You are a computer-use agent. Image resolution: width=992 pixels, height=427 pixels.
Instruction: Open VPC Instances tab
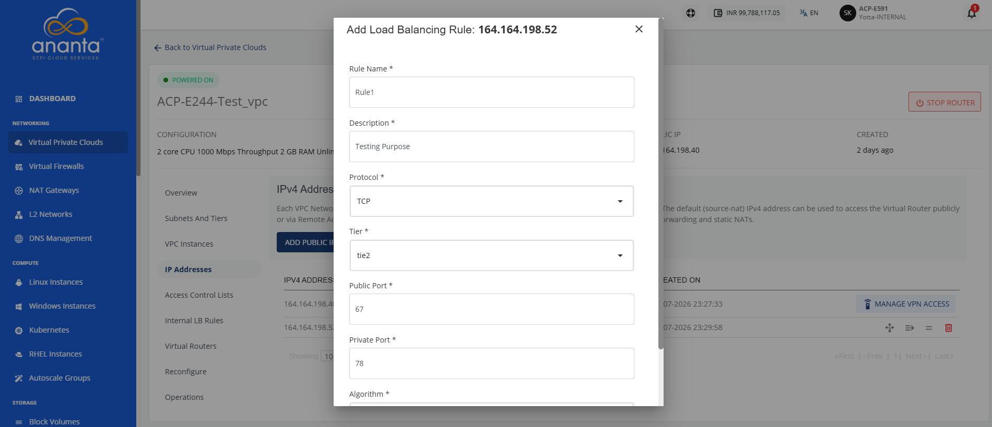pyautogui.click(x=189, y=244)
